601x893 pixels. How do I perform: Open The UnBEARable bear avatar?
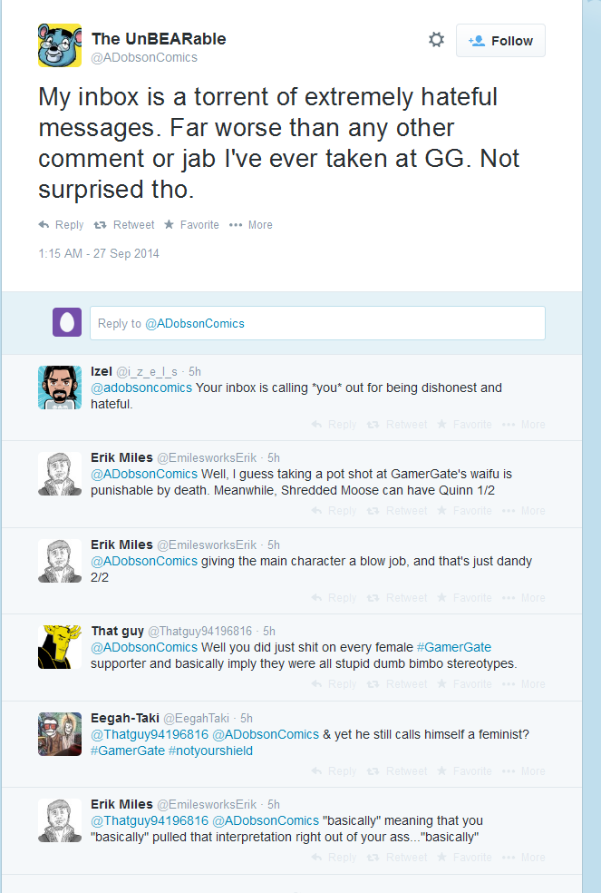pyautogui.click(x=60, y=45)
